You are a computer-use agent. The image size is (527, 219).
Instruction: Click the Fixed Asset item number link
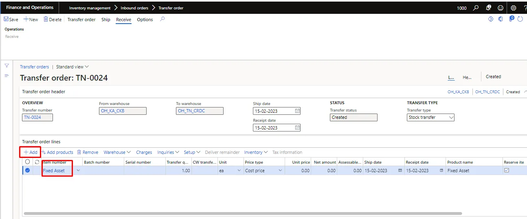tap(54, 171)
